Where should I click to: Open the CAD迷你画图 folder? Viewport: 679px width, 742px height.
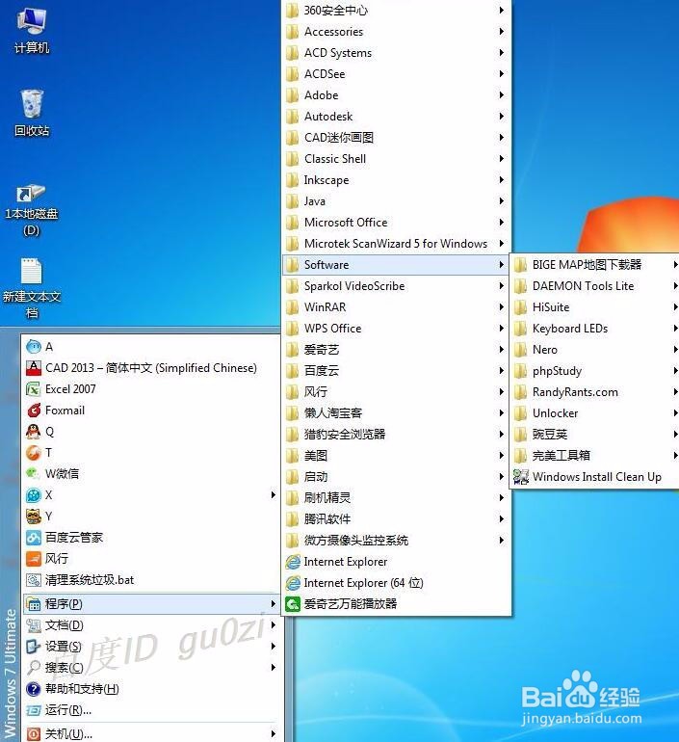coord(396,137)
